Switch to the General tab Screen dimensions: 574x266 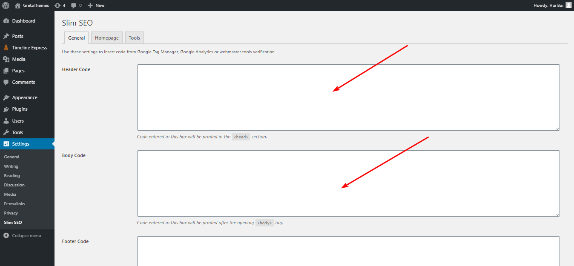(x=77, y=37)
